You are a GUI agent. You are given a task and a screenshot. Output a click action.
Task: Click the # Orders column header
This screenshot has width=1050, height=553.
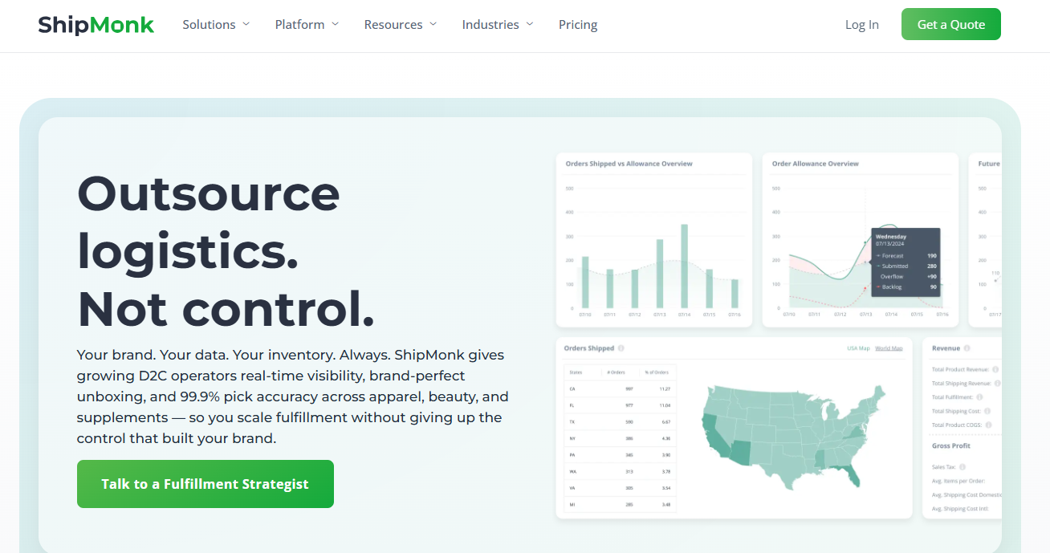coord(616,372)
